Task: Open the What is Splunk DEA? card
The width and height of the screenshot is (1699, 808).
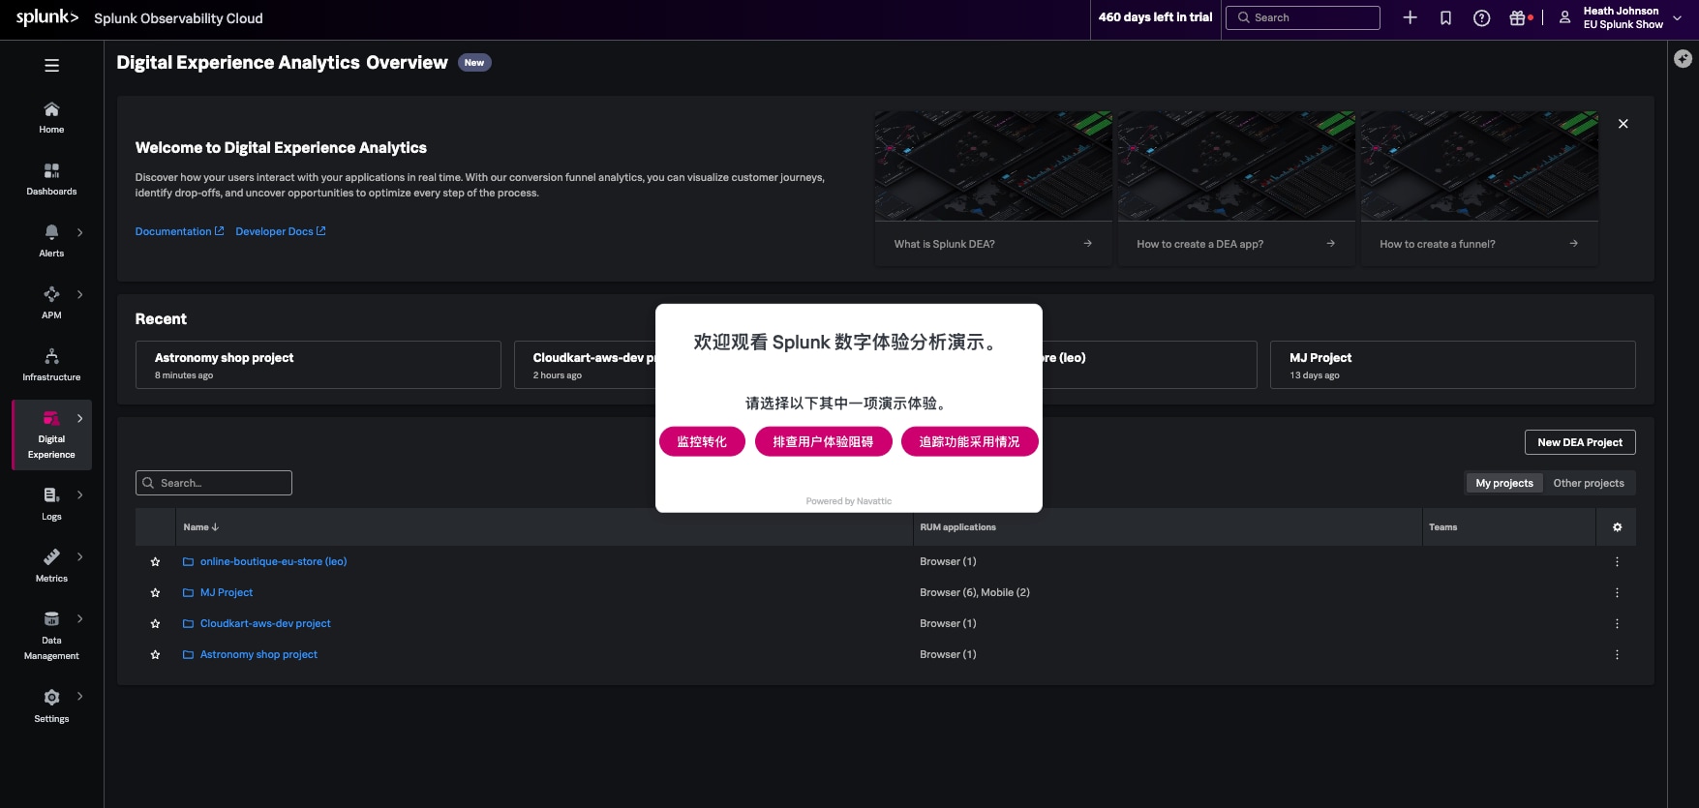Action: pyautogui.click(x=993, y=189)
